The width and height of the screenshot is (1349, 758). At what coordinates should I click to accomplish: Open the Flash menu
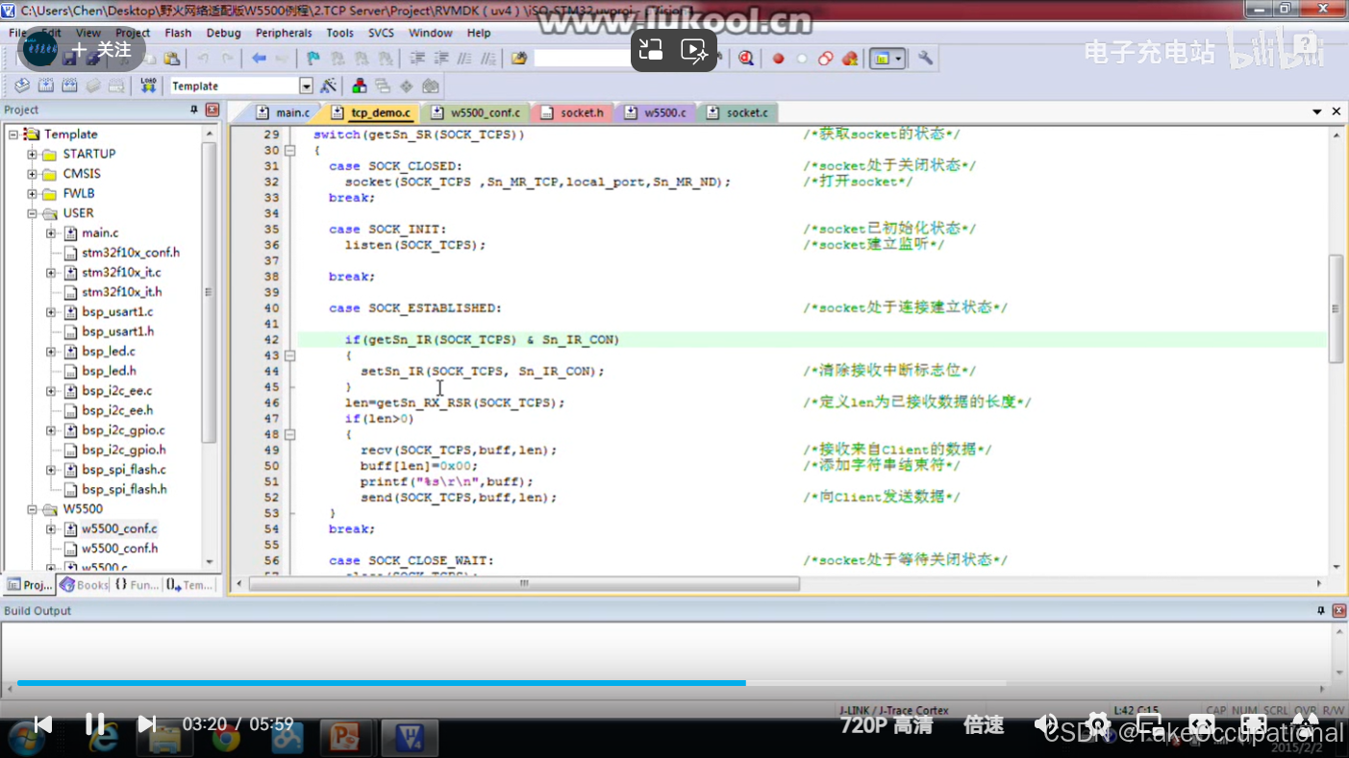(x=178, y=33)
